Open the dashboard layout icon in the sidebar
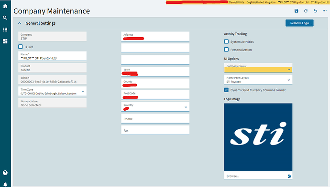This screenshot has width=330, height=187. pos(5,41)
